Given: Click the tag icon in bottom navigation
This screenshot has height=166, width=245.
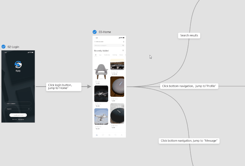Looking at the screenshot, I should (x=115, y=135).
